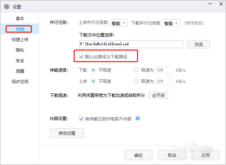Screen dimensions: 226x165
Task: Click the download path input field
Action: pyautogui.click(x=131, y=44)
